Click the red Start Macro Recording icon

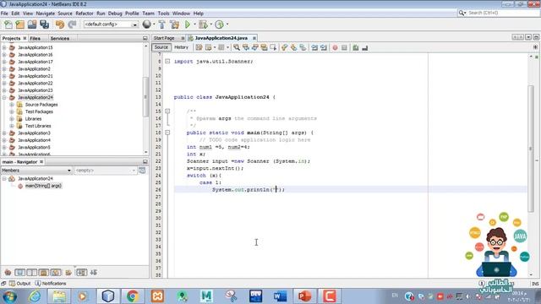click(335, 47)
